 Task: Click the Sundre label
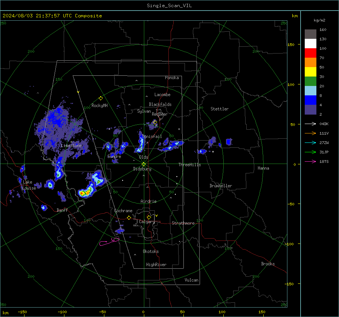tap(114, 156)
